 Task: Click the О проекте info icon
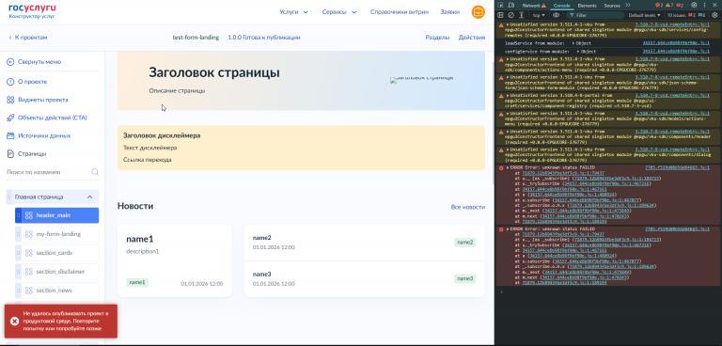pyautogui.click(x=10, y=82)
